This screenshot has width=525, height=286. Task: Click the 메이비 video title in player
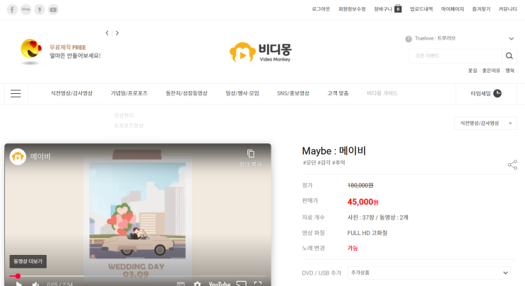point(40,156)
